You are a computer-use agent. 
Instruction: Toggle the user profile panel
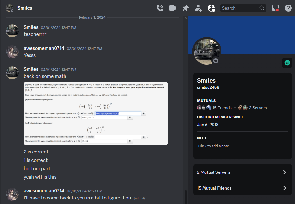[211, 8]
